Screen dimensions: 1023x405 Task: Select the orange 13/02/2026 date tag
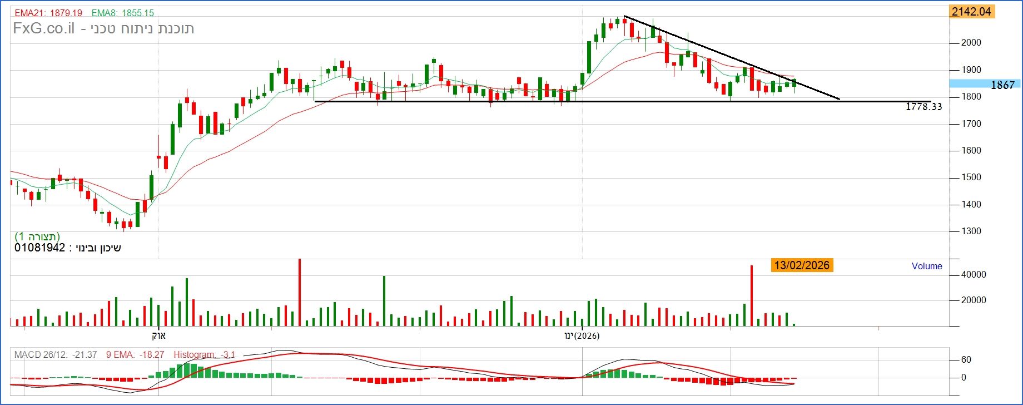click(802, 265)
